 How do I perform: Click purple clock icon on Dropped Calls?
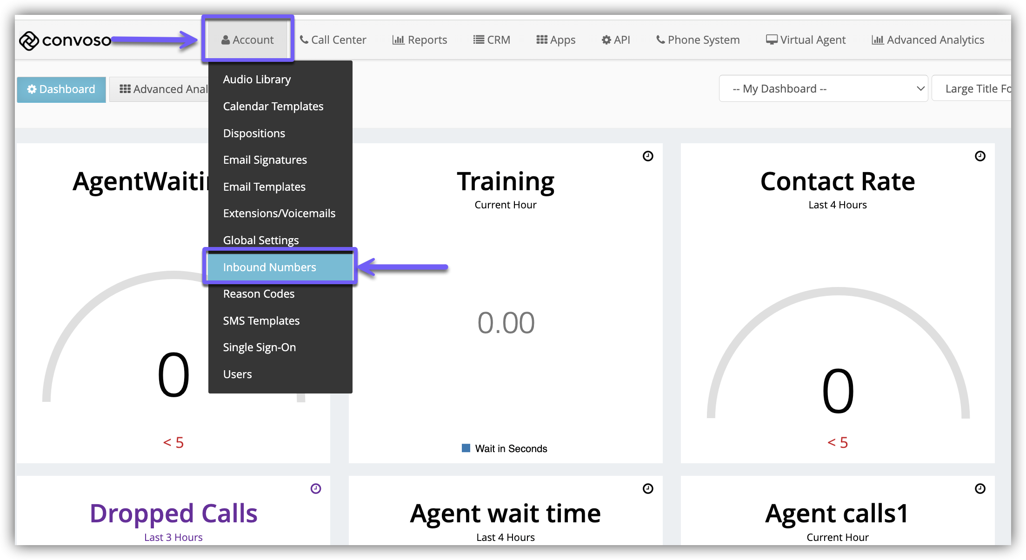(316, 488)
